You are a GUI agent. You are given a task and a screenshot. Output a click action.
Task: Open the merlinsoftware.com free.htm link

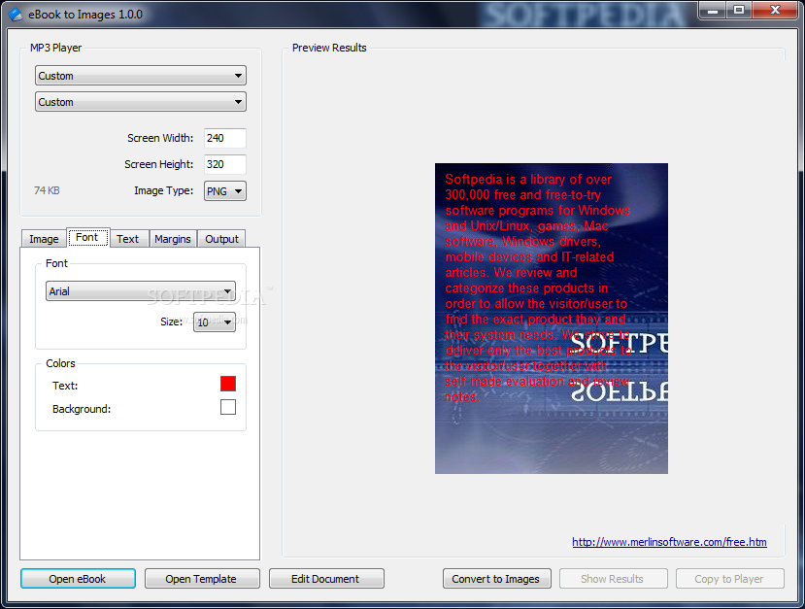pos(669,542)
